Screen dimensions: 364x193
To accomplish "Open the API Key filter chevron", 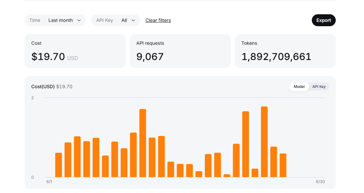I will [x=133, y=20].
